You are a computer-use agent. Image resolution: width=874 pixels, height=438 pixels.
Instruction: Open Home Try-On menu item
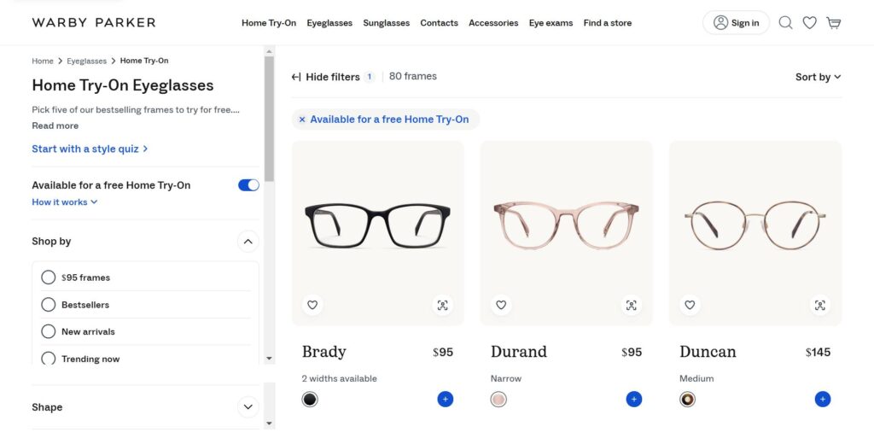(269, 23)
